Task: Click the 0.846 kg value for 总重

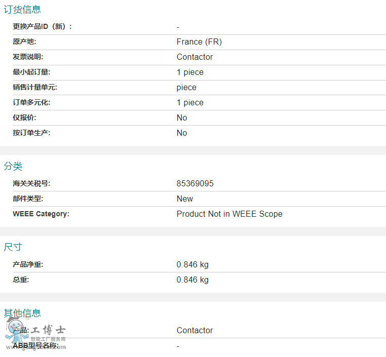Action: tap(192, 280)
